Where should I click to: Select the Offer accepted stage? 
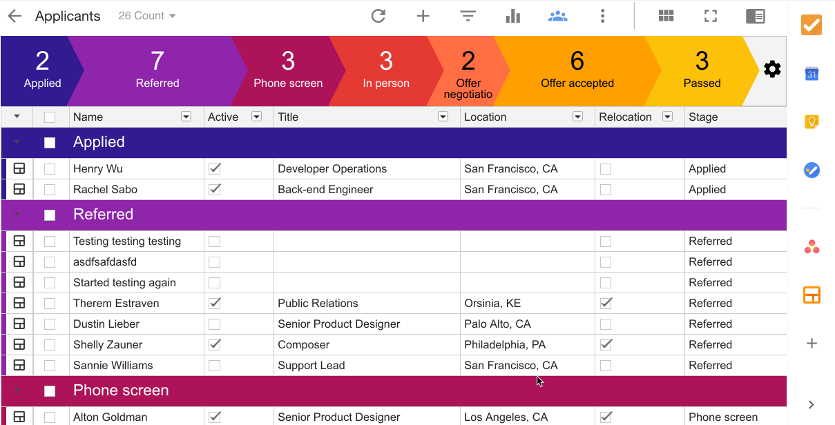pyautogui.click(x=577, y=69)
